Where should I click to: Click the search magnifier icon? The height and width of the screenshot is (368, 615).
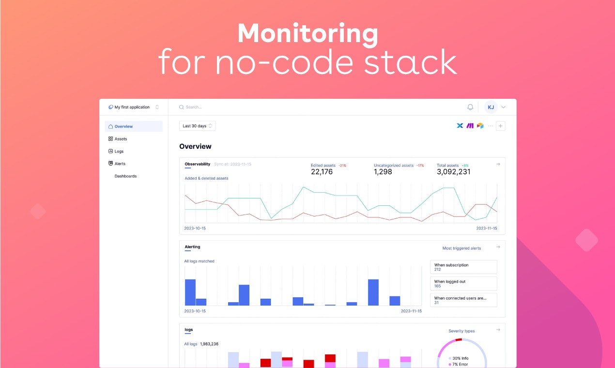[x=182, y=107]
